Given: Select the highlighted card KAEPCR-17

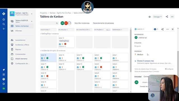Looking at the screenshot, I should [48, 58].
